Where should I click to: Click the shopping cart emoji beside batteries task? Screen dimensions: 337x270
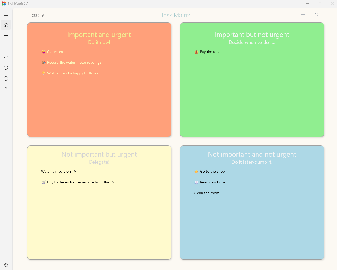point(43,182)
